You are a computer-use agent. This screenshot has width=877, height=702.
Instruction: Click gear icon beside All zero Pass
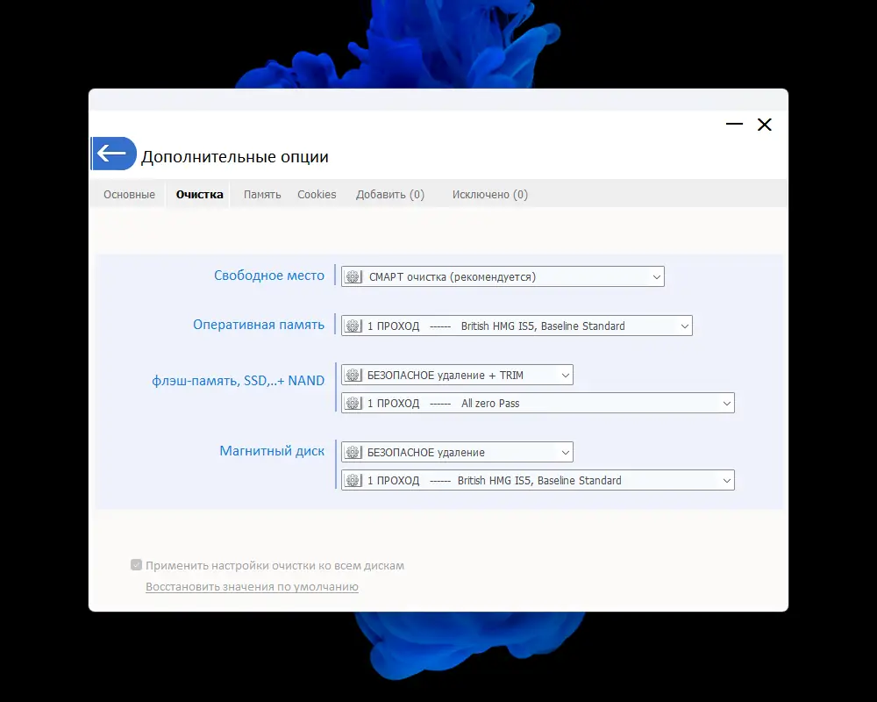coord(353,403)
